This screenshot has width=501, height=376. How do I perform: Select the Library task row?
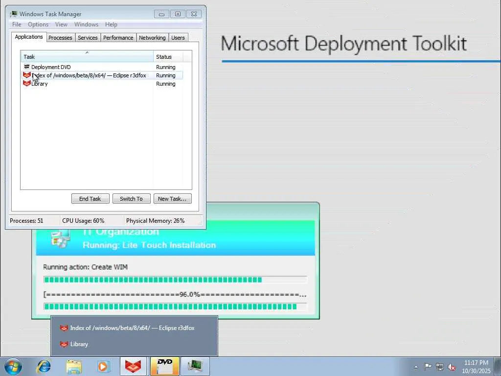102,83
